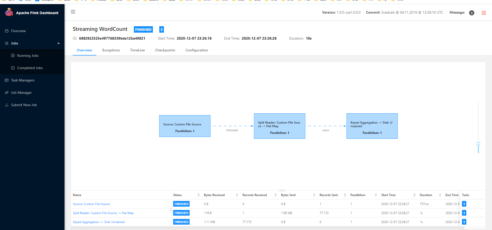The image size is (492, 230).
Task: Open the message list icon in header
Action: point(484,13)
